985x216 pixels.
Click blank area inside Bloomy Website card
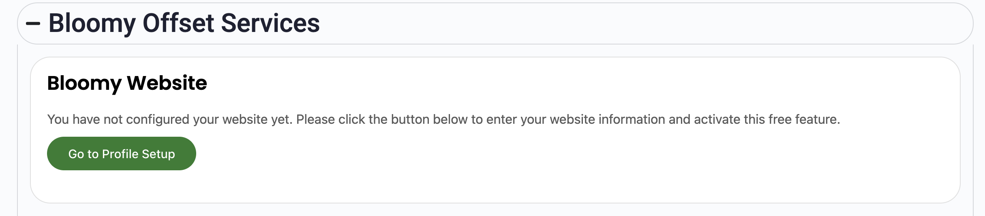[x=567, y=170]
